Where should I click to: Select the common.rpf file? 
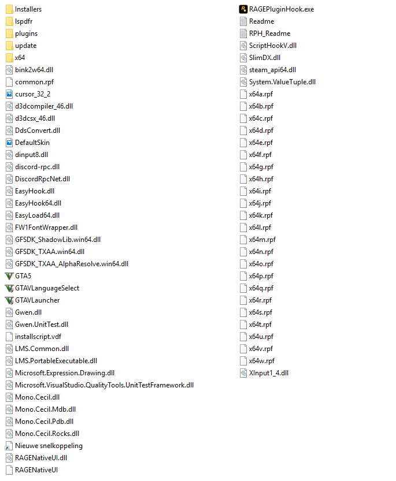(x=30, y=82)
